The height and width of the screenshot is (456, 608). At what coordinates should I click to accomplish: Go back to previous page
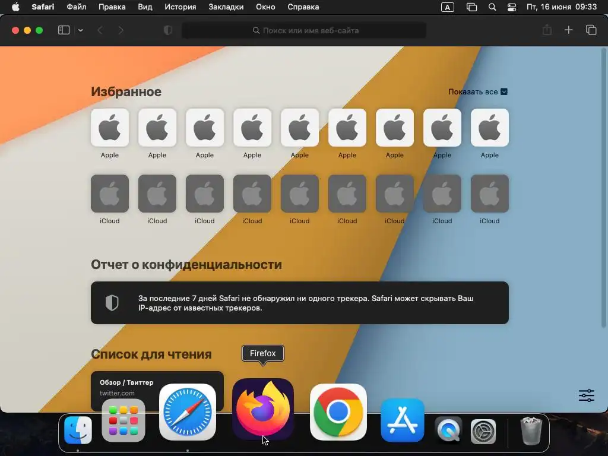point(100,30)
